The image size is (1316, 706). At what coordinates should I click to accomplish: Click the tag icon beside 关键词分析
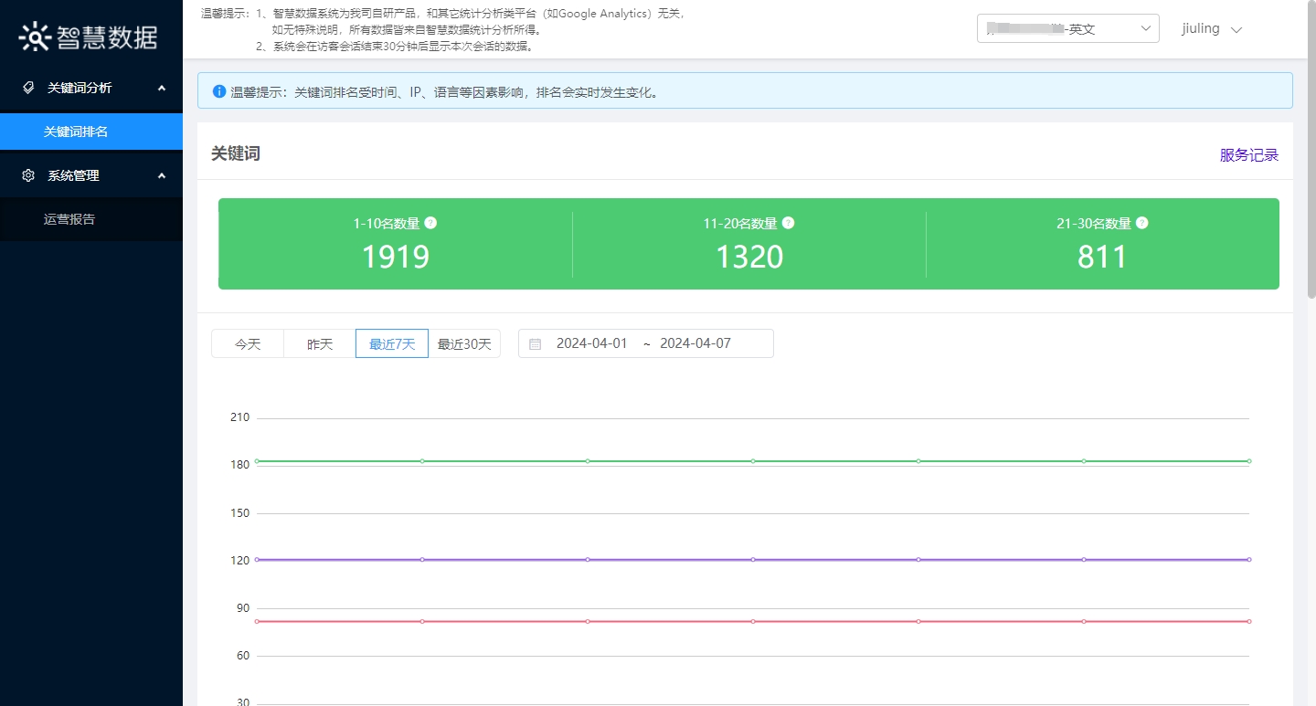[x=27, y=88]
